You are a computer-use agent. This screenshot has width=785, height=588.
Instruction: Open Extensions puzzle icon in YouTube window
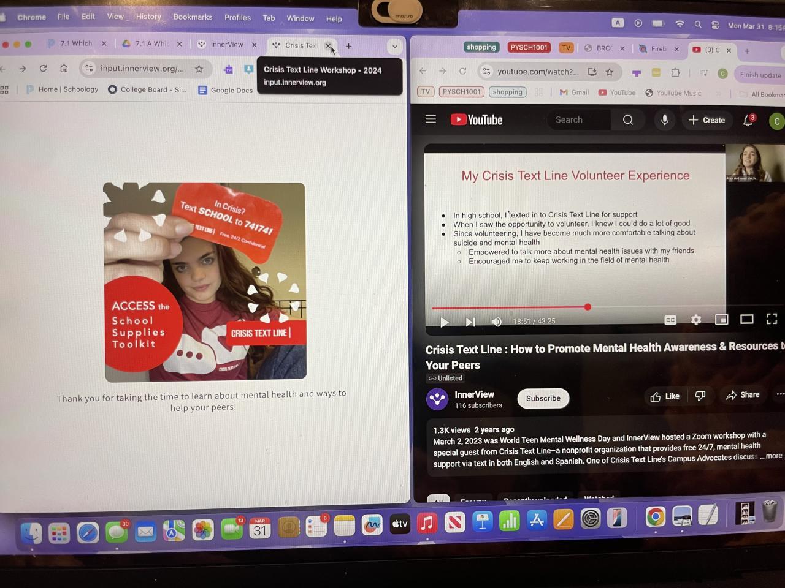click(x=675, y=72)
